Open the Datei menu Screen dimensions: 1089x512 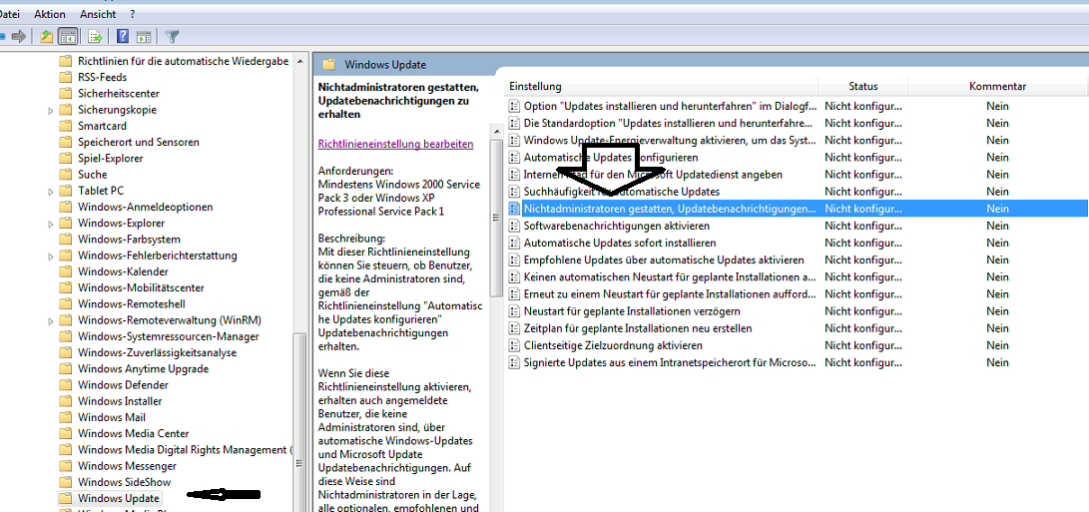(x=10, y=14)
